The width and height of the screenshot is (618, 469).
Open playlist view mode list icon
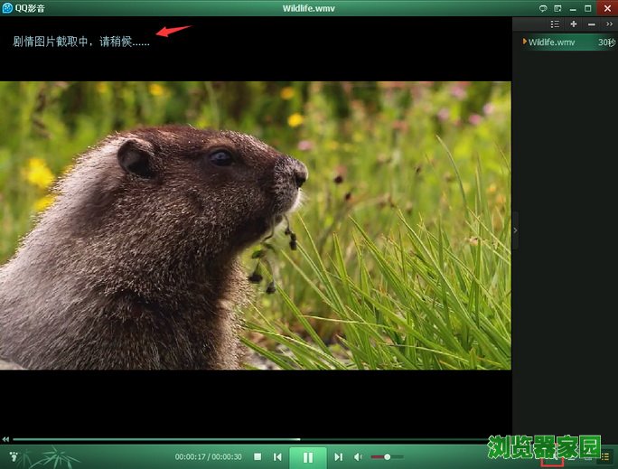point(555,24)
